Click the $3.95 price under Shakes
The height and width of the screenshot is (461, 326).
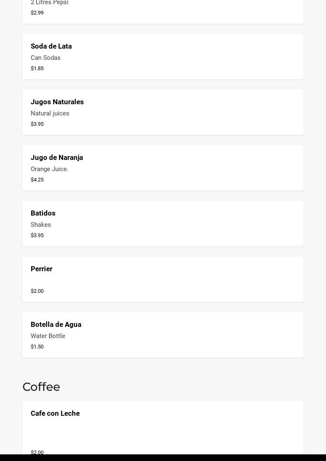37,235
